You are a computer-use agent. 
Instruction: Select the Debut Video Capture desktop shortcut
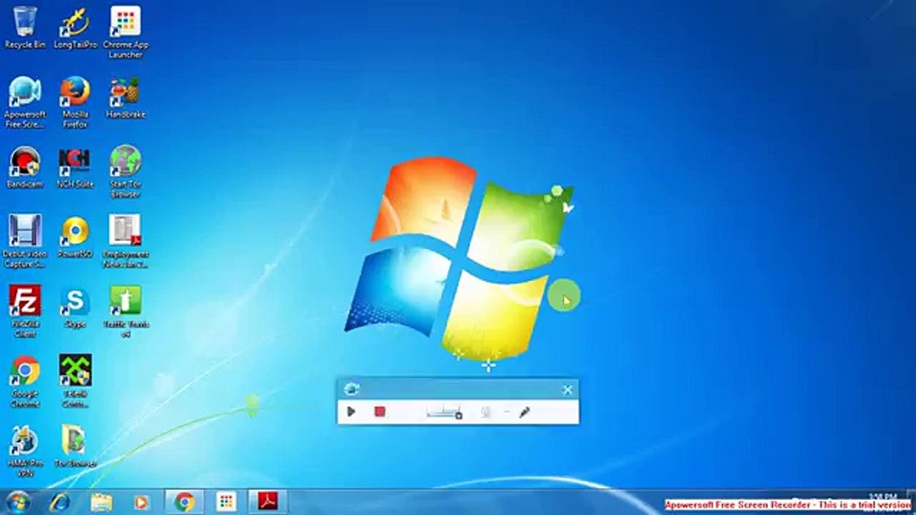pyautogui.click(x=25, y=242)
